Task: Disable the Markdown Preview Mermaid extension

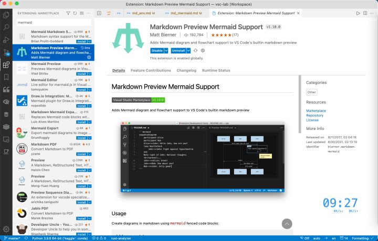Action: point(157,50)
